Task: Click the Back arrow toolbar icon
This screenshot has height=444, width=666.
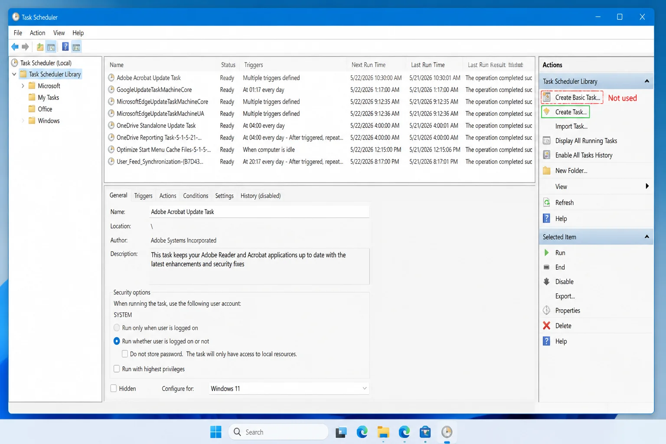Action: pos(15,47)
